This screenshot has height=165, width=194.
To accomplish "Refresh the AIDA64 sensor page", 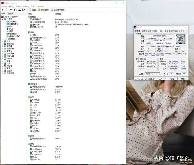I will pyautogui.click(x=15, y=10).
